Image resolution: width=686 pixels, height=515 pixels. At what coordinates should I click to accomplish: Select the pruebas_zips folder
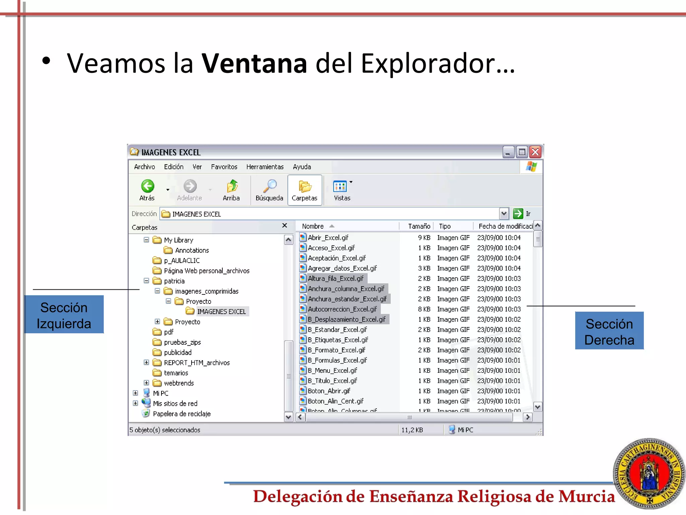[182, 342]
